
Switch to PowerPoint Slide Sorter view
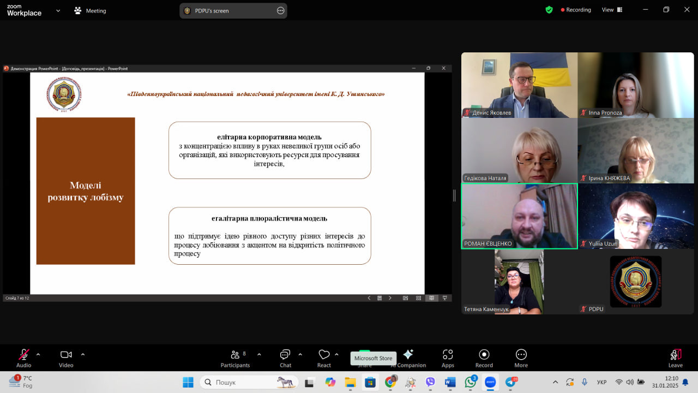[418, 298]
